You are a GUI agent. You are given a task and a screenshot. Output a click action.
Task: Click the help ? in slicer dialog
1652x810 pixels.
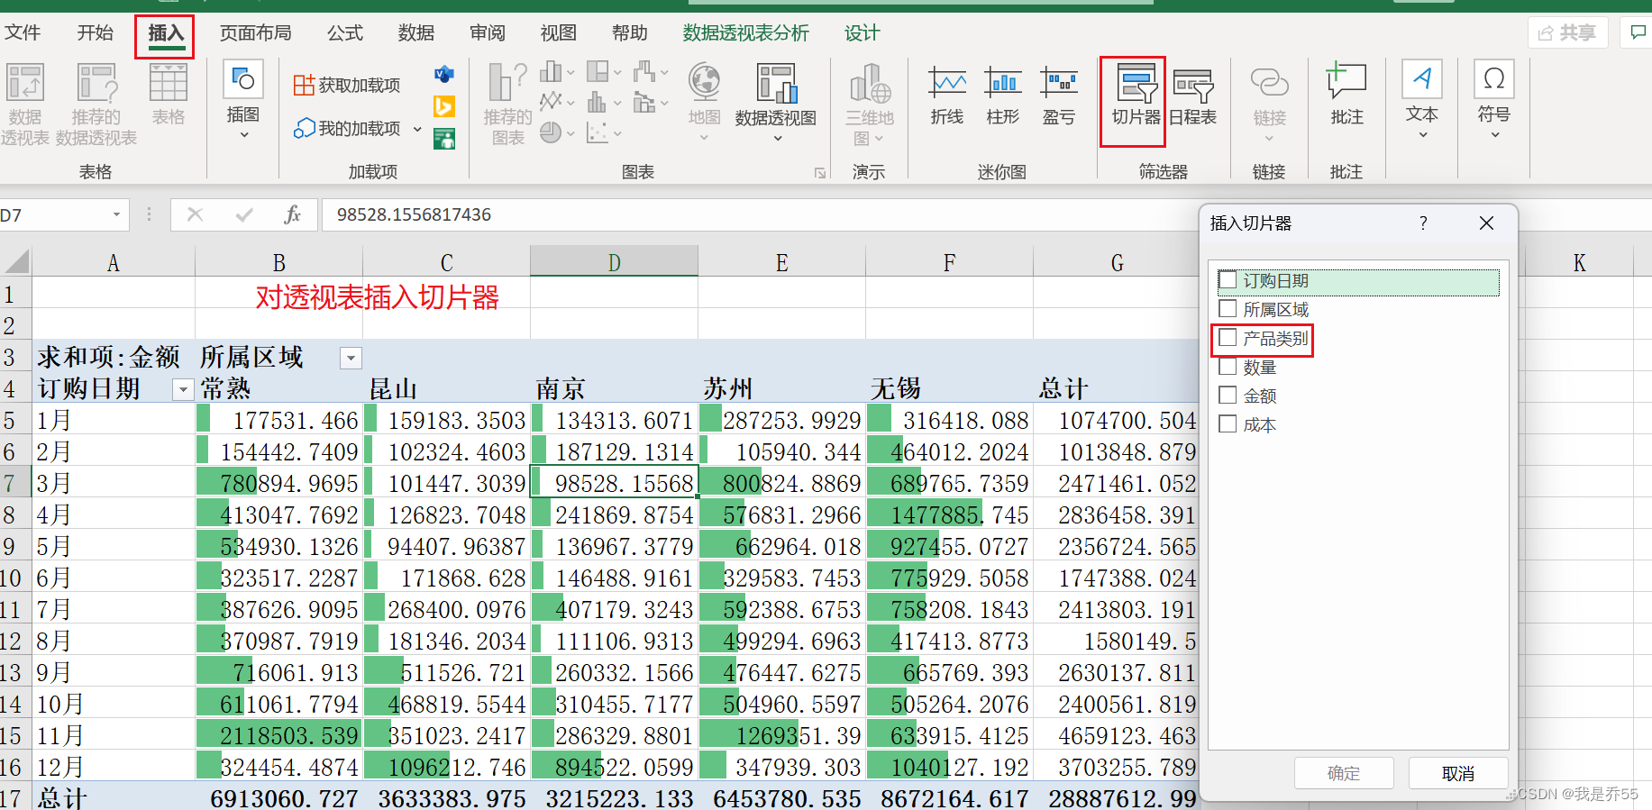click(x=1423, y=223)
